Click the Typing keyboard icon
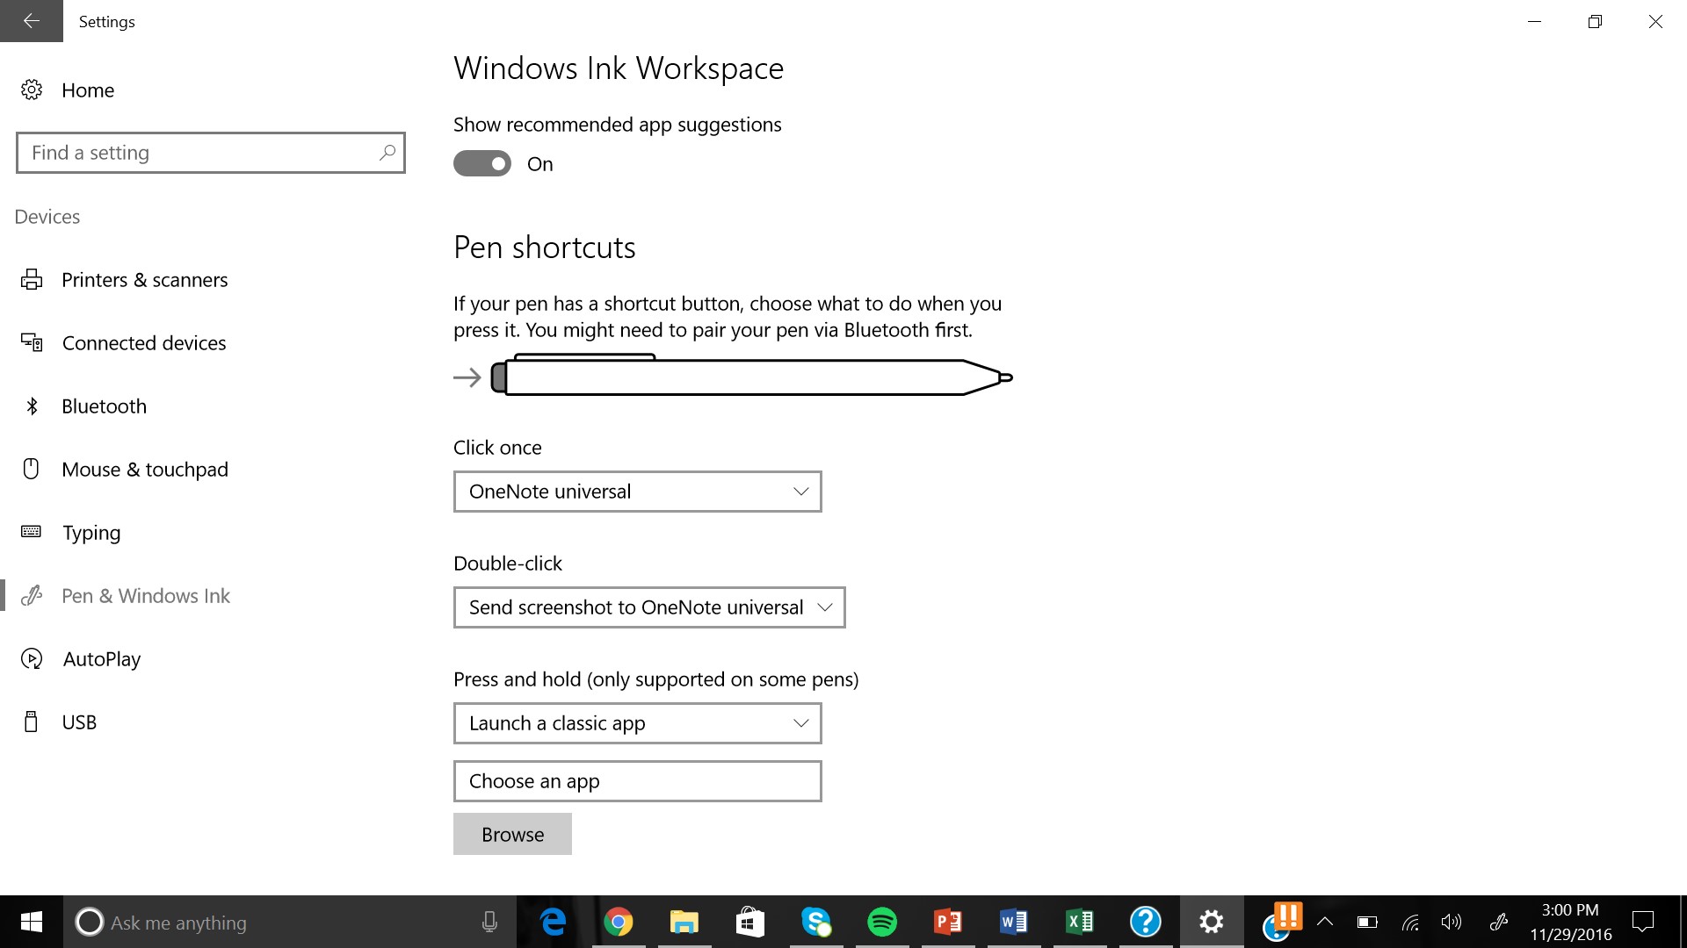 [x=32, y=532]
